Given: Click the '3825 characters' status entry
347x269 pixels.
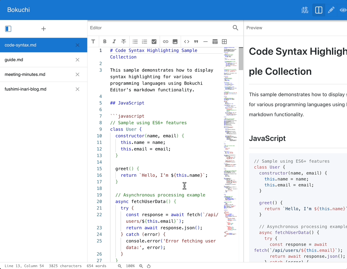Looking at the screenshot, I should tap(65, 266).
